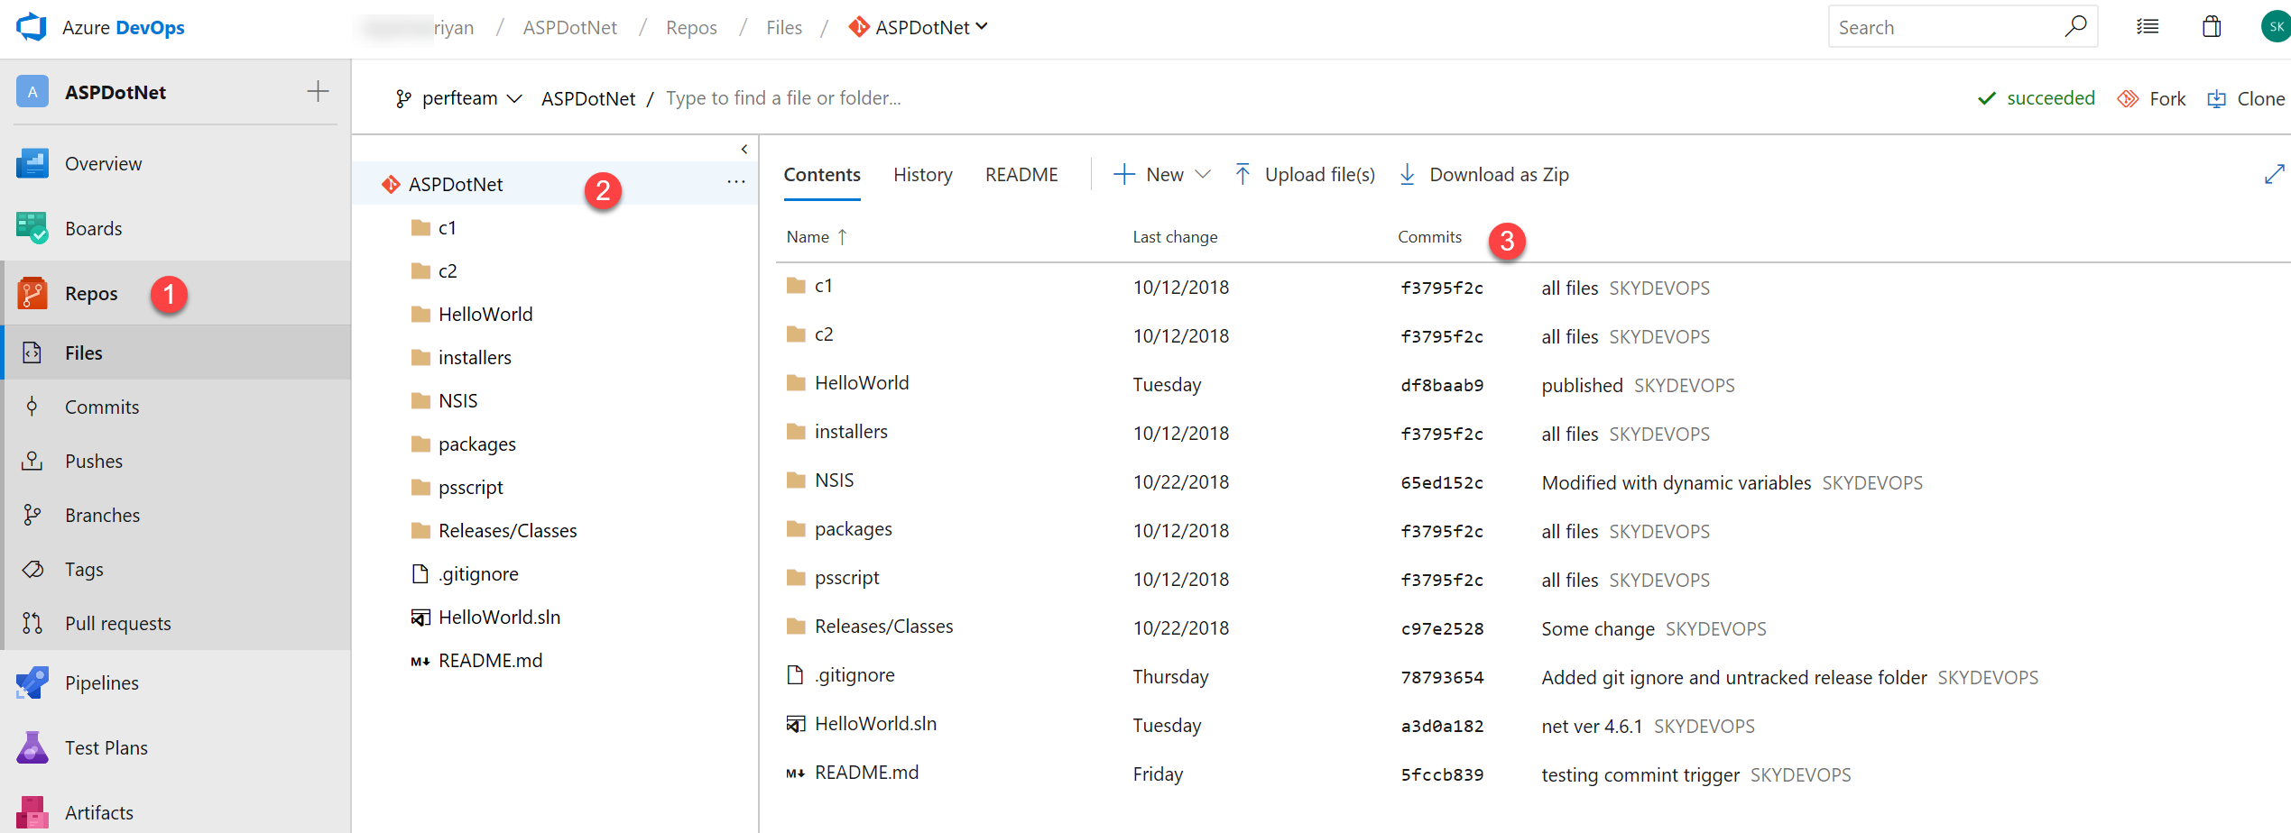
Task: Open commit 65ed152c
Action: pyautogui.click(x=1442, y=483)
